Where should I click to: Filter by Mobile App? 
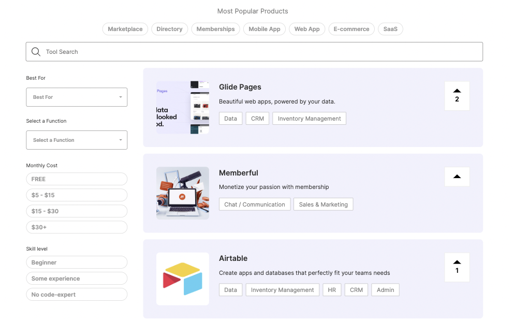[265, 29]
